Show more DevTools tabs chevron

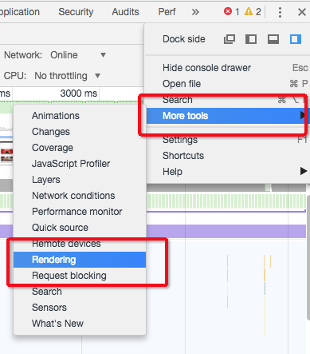tap(195, 12)
